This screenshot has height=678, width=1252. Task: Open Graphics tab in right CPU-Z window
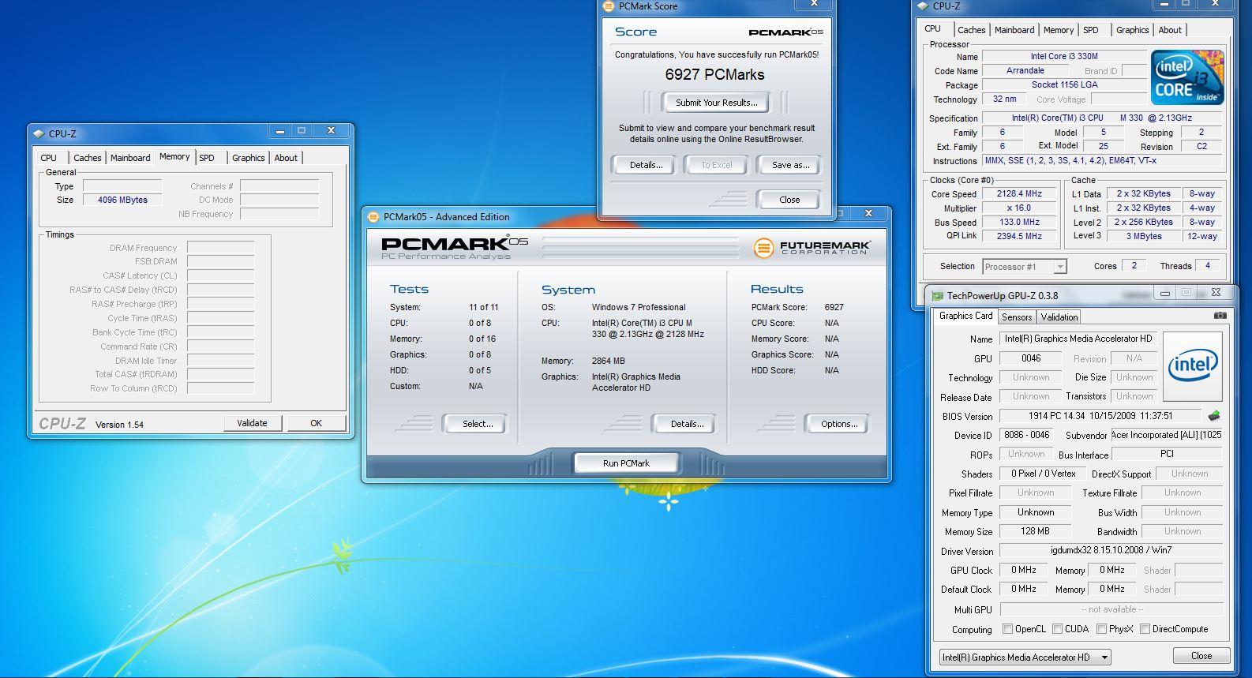pos(1132,30)
